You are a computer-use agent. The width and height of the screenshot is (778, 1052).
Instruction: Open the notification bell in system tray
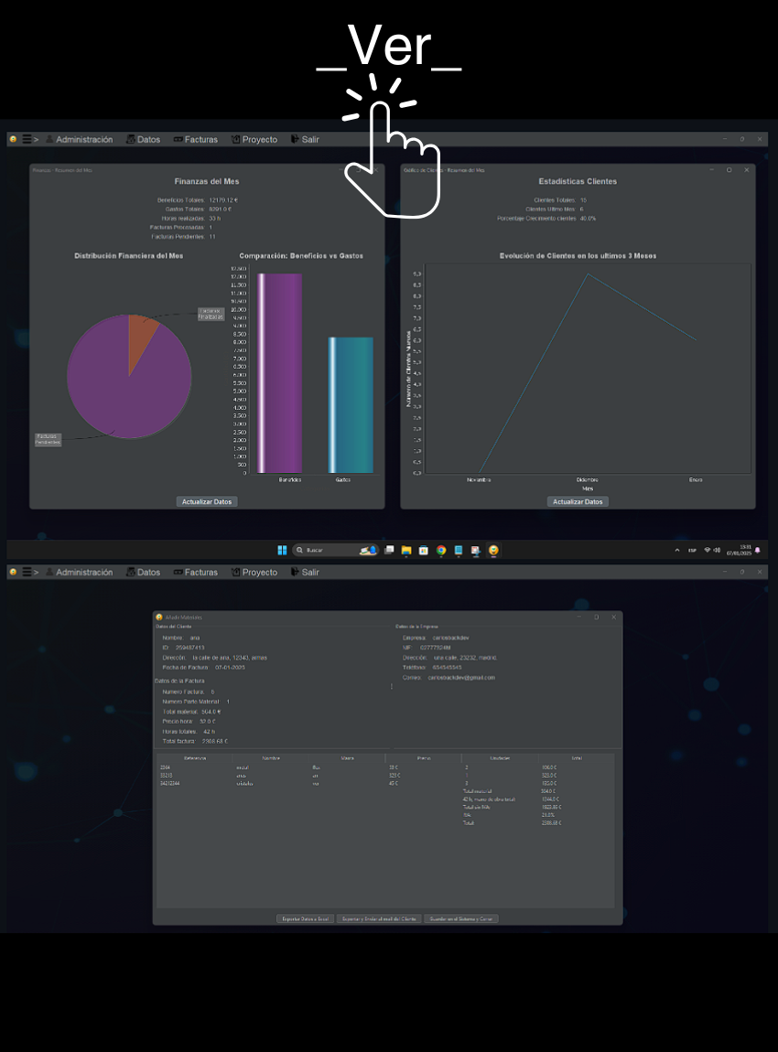click(x=758, y=550)
